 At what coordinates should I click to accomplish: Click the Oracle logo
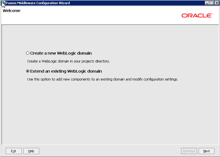[x=197, y=16]
